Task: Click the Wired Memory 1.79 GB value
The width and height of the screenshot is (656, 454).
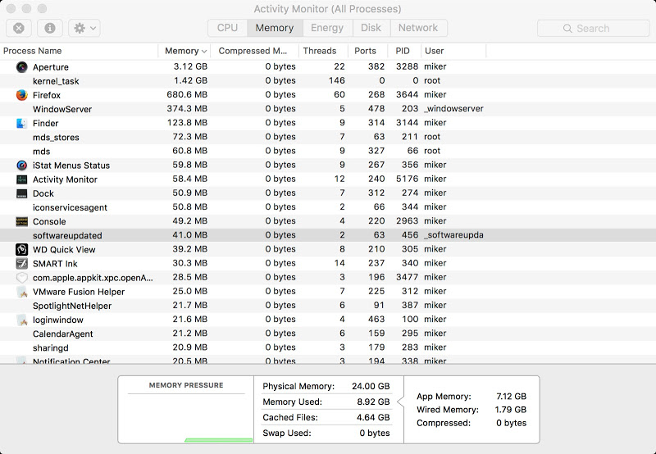Action: coord(510,410)
